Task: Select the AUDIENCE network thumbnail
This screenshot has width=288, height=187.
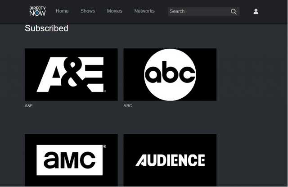Action: [170, 160]
